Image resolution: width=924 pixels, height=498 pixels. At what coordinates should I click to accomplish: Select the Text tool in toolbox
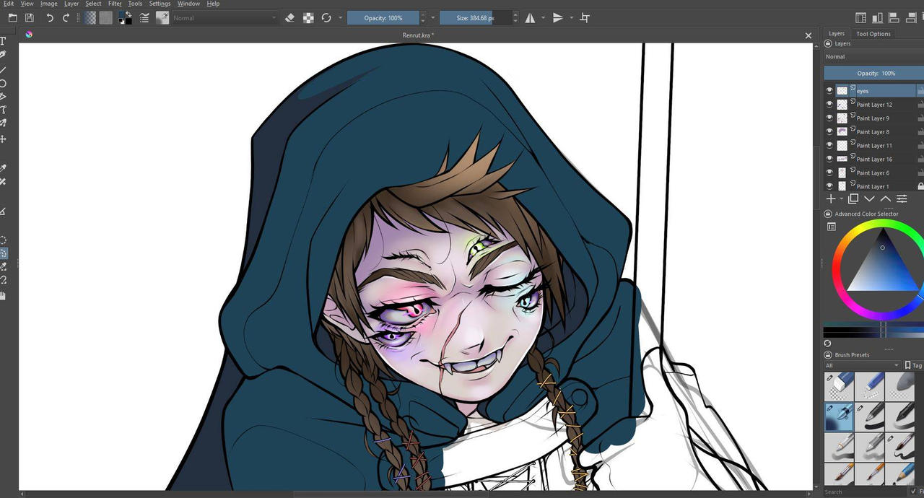[x=3, y=42]
